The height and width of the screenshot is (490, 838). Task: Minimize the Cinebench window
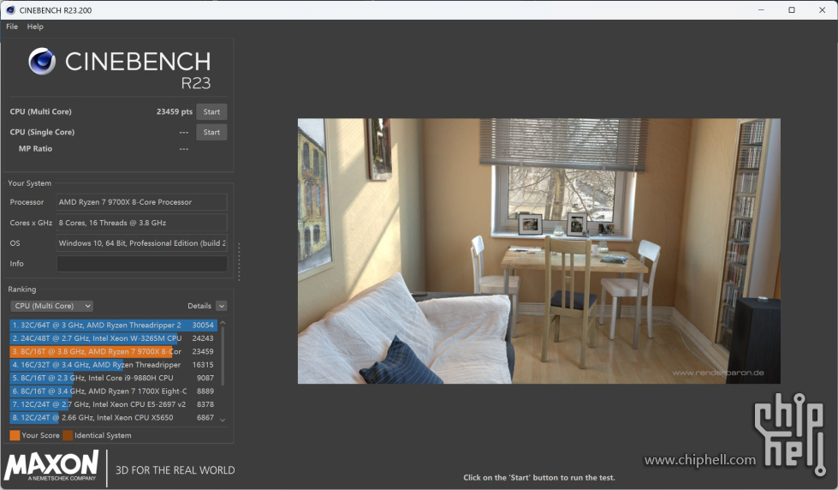click(761, 9)
